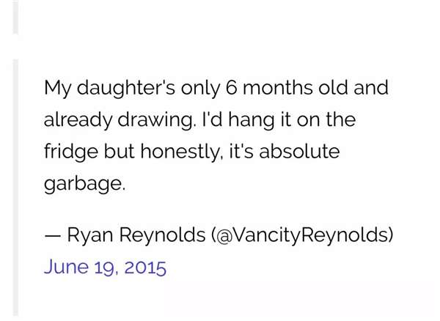
Task: Click the word 'already' in the quote
Action: (78, 120)
